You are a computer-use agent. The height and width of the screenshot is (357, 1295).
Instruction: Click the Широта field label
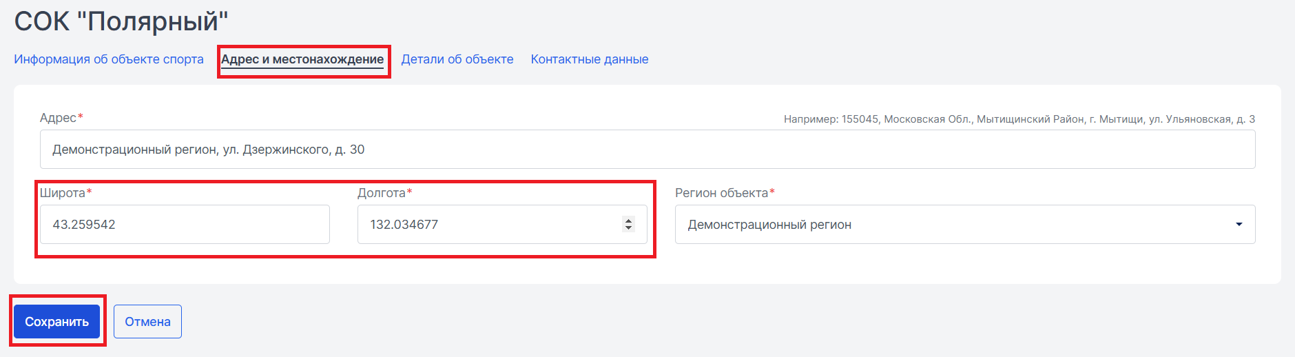pos(63,193)
